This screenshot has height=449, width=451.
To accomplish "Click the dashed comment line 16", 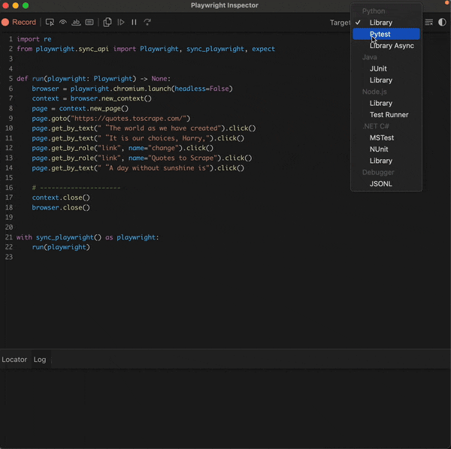I will click(76, 188).
